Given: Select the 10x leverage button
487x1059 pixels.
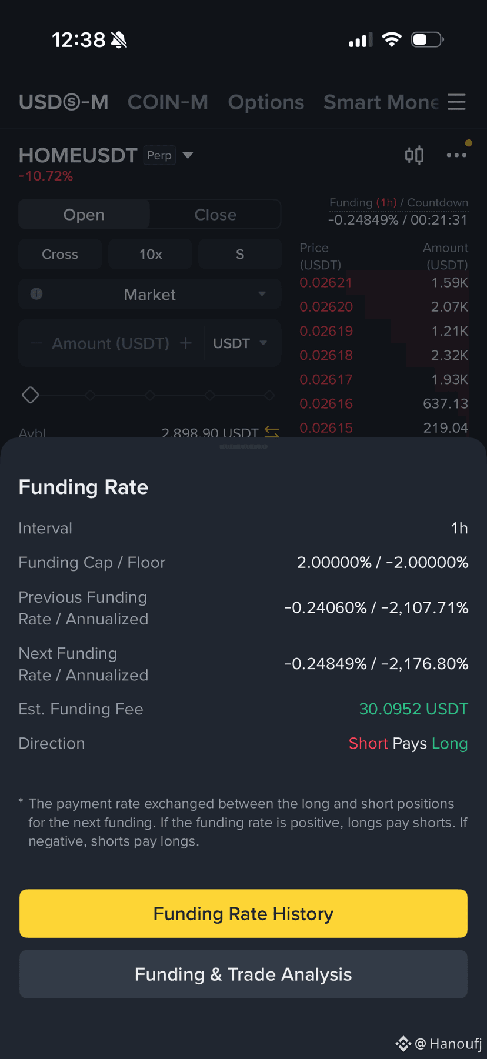Looking at the screenshot, I should pyautogui.click(x=151, y=254).
